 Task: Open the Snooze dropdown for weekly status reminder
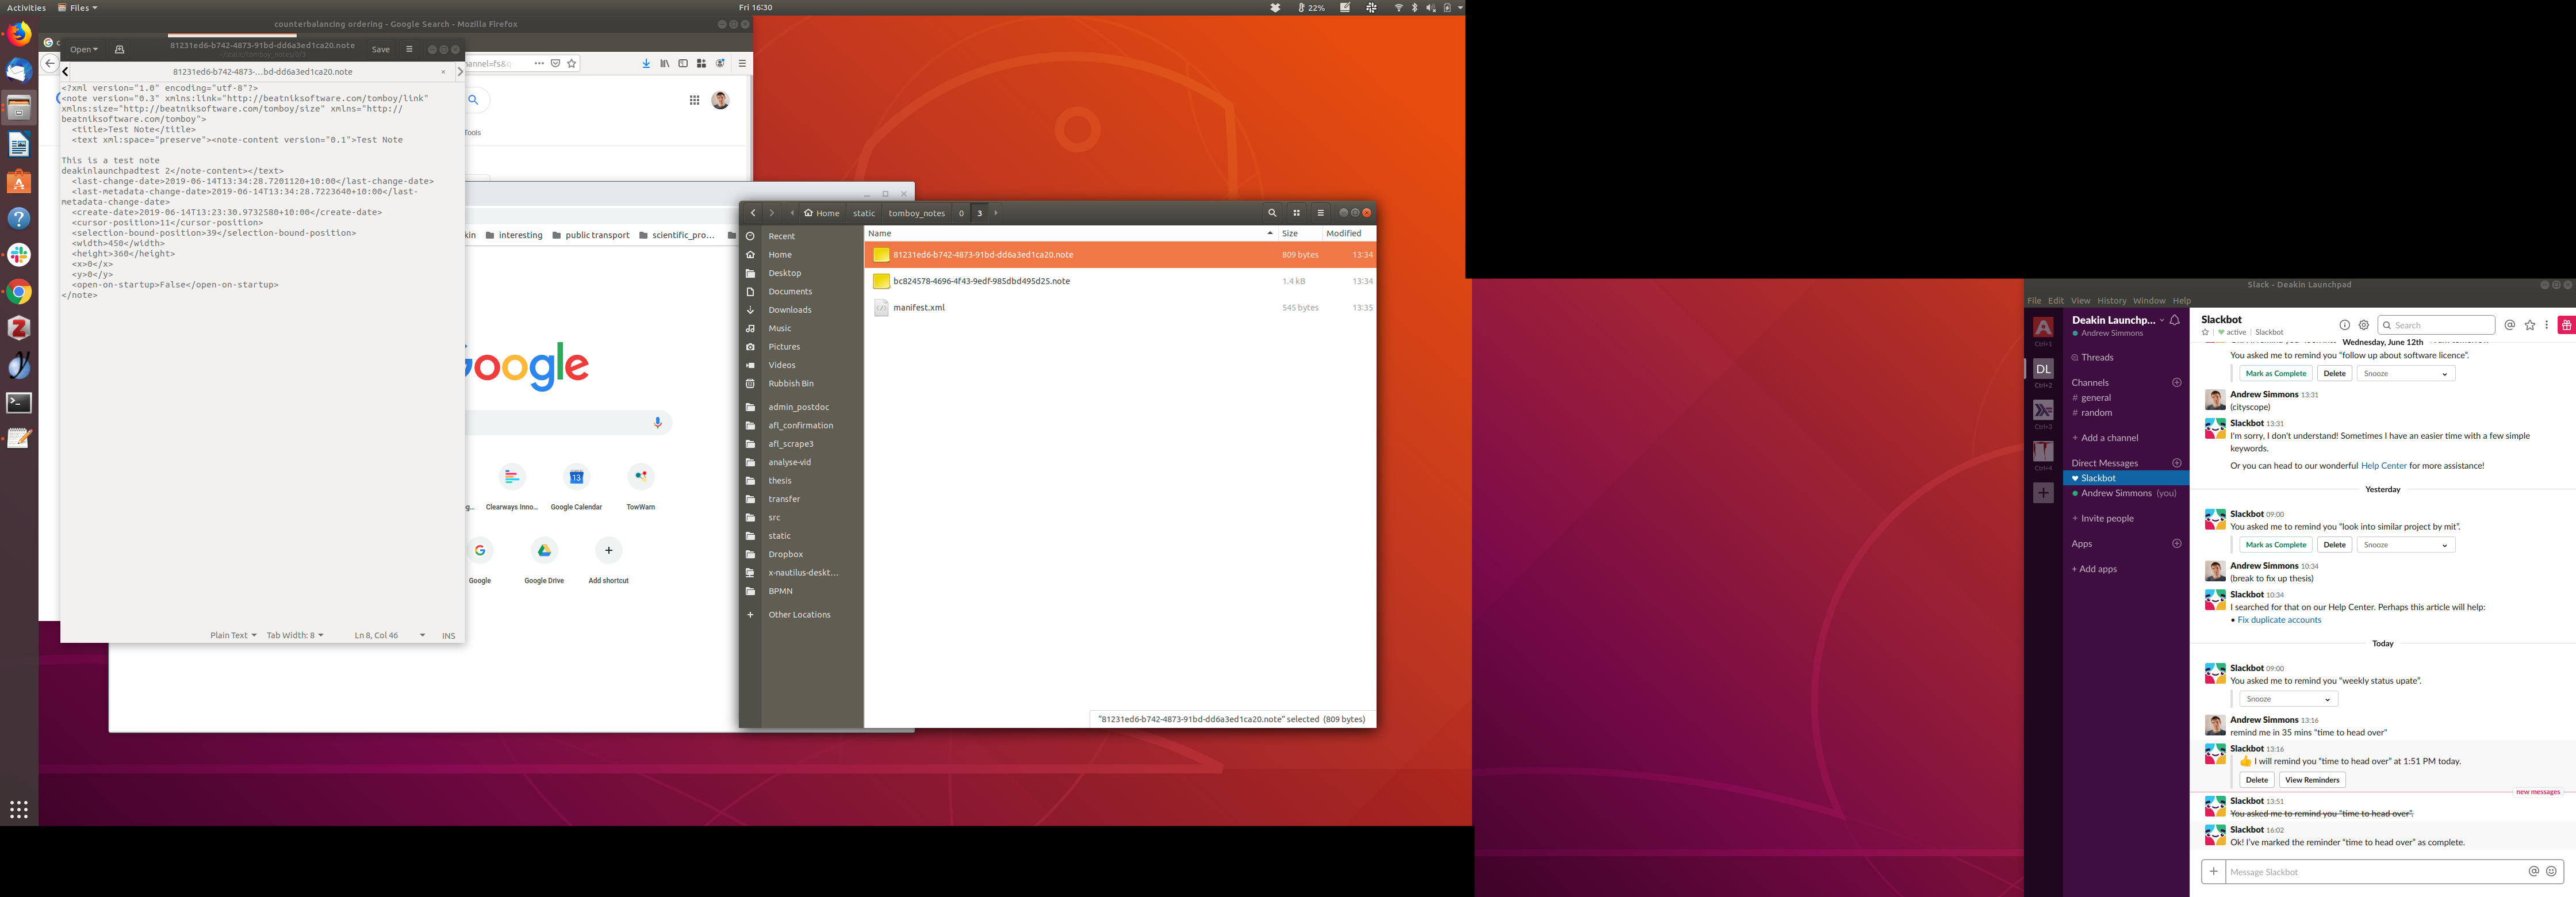pyautogui.click(x=2288, y=699)
